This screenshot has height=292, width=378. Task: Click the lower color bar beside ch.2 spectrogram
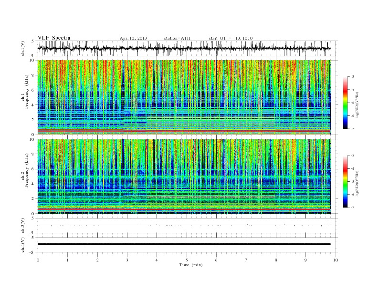click(345, 181)
